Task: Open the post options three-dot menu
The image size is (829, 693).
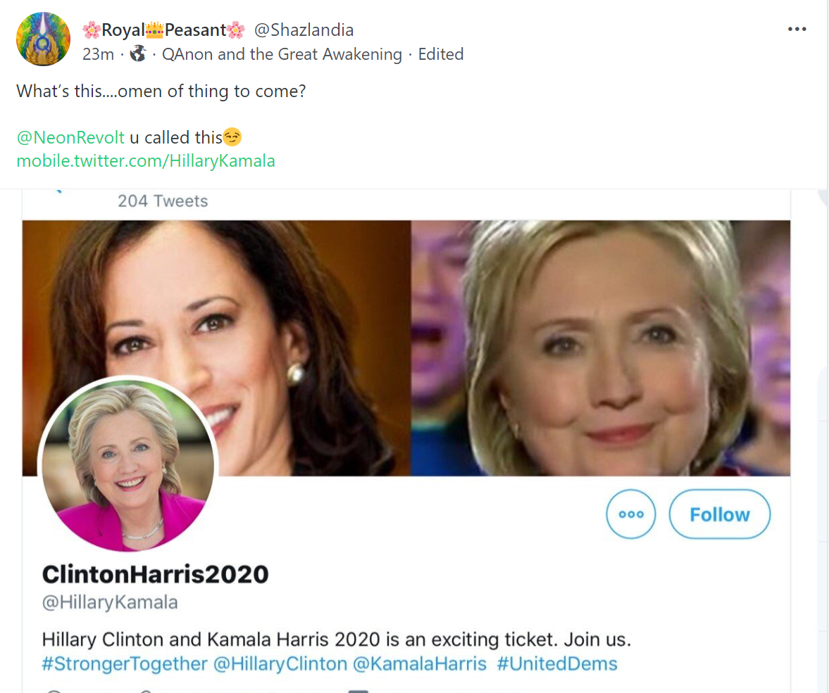Action: (797, 29)
